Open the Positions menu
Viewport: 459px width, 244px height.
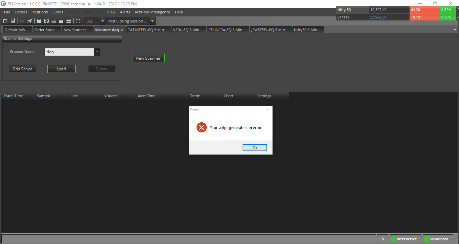tap(40, 12)
